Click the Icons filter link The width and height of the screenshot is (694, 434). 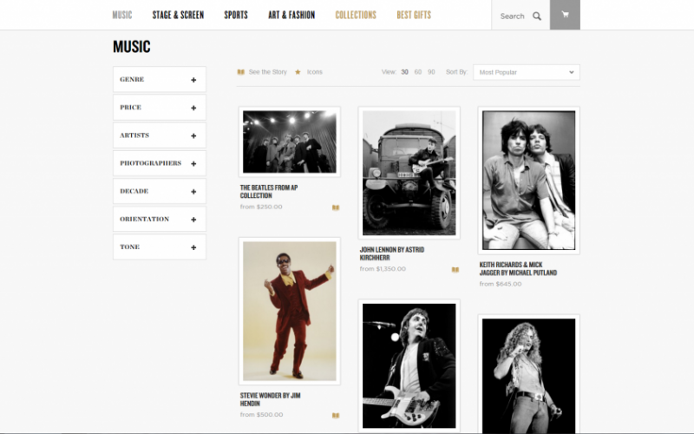pos(315,72)
